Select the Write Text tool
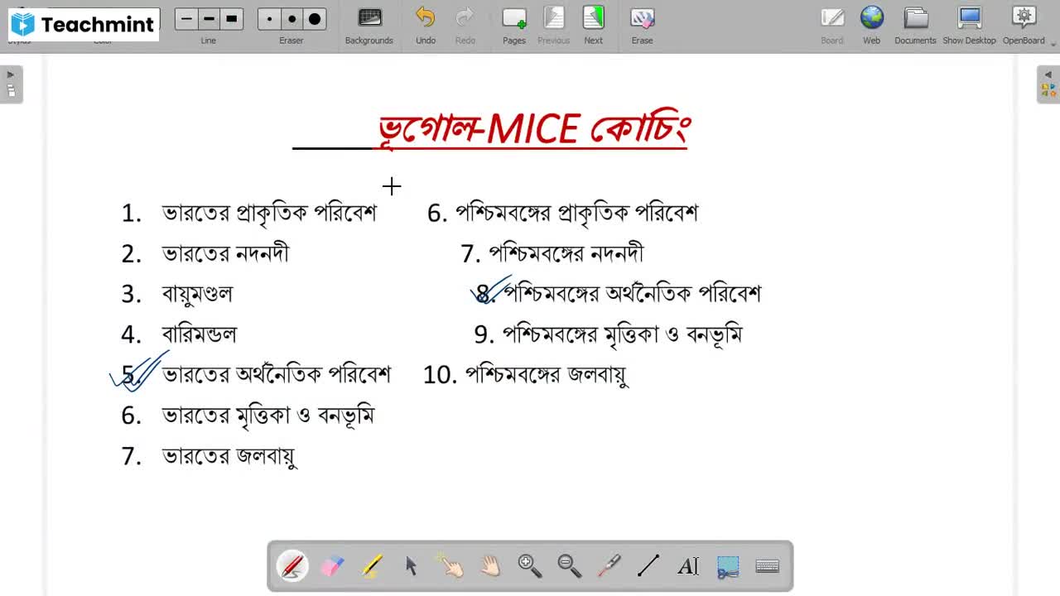Viewport: 1060px width, 596px height. [x=688, y=566]
